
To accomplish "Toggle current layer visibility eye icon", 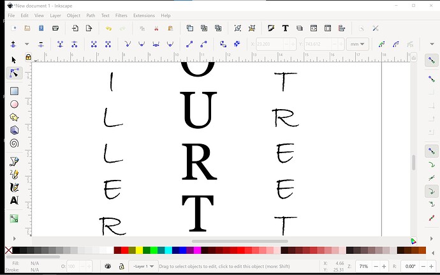I will click(x=108, y=266).
